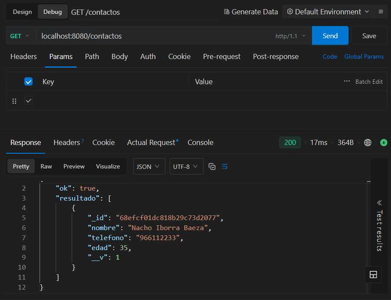Click the globe network icon
391x300 pixels.
368,142
